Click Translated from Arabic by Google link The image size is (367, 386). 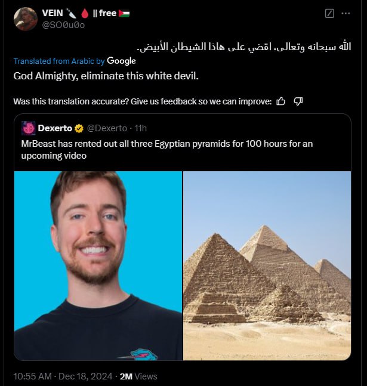click(x=75, y=61)
